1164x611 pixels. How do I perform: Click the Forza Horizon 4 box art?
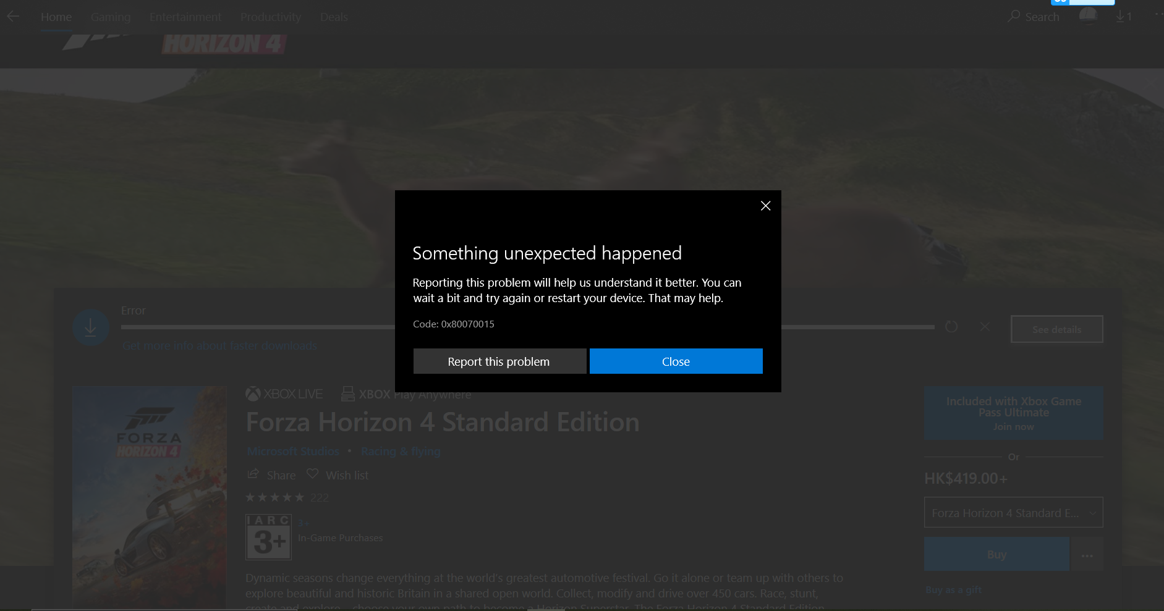pyautogui.click(x=150, y=497)
